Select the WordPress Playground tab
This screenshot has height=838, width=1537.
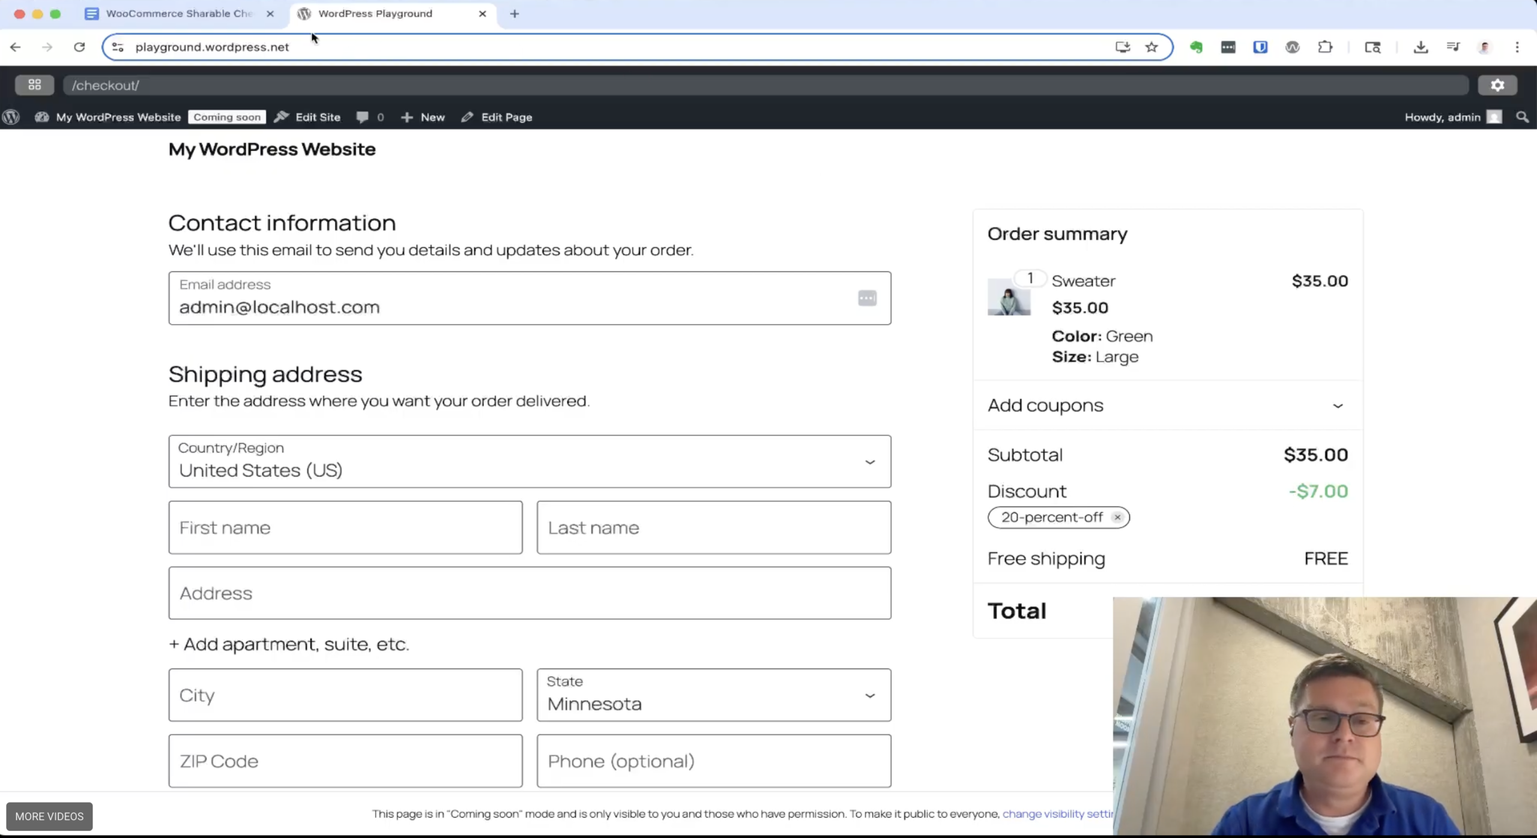coord(393,14)
